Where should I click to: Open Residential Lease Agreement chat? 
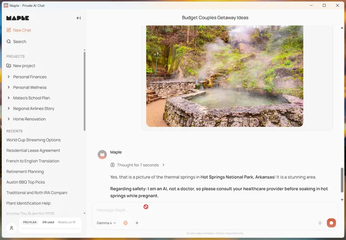(33, 150)
